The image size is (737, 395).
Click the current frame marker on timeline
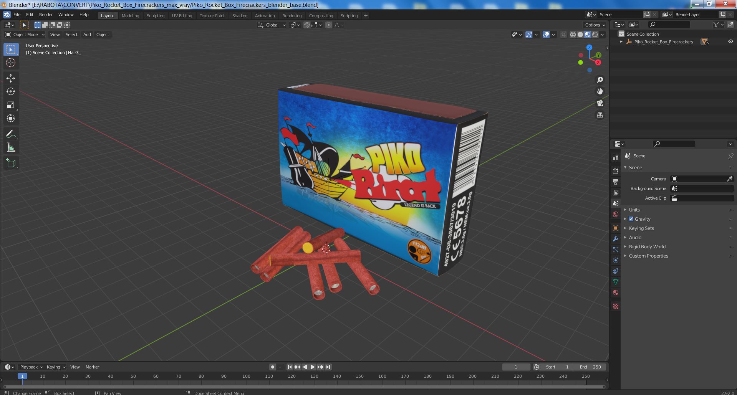[22, 376]
